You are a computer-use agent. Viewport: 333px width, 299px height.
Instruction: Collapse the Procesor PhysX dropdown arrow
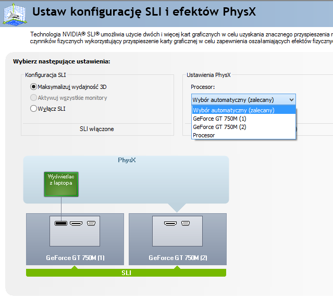(292, 100)
